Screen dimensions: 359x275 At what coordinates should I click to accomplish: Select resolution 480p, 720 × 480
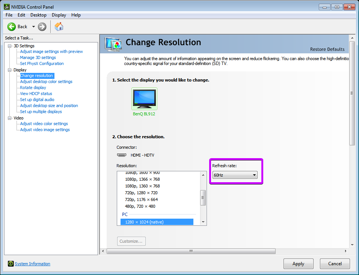click(x=140, y=206)
